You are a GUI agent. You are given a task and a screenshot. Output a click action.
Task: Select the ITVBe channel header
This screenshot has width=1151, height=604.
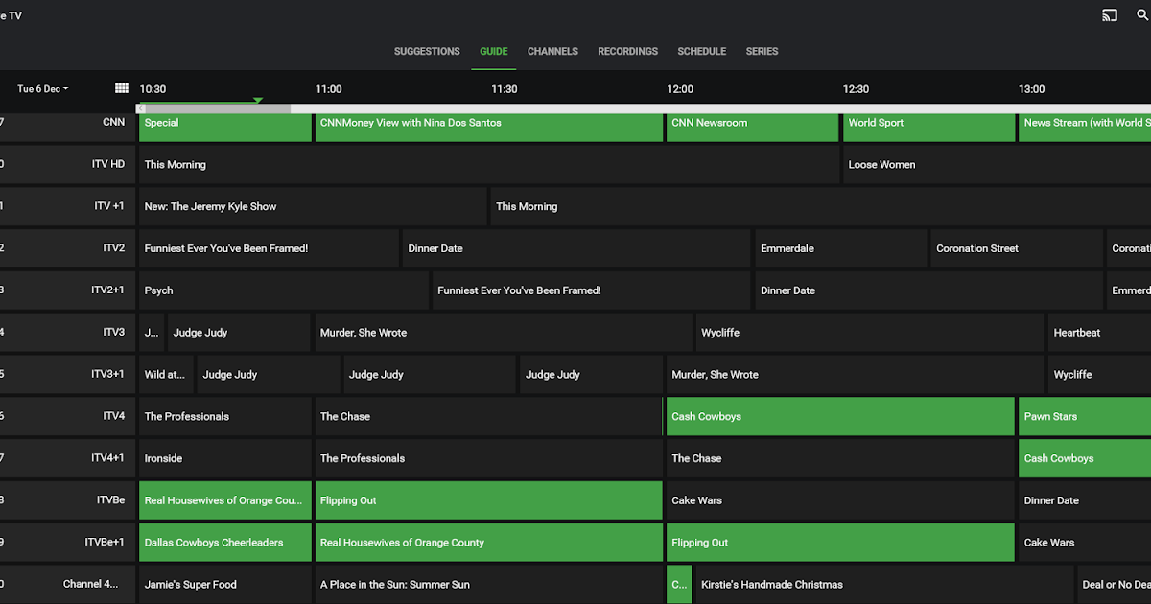click(x=67, y=500)
